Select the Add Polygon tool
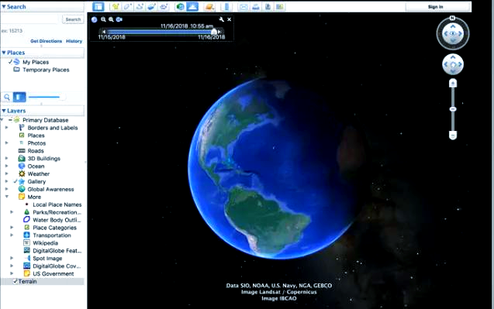Image resolution: width=494 pixels, height=309 pixels. 128,7
